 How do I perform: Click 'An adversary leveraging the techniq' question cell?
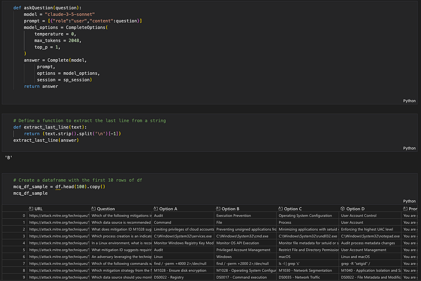[x=120, y=257]
